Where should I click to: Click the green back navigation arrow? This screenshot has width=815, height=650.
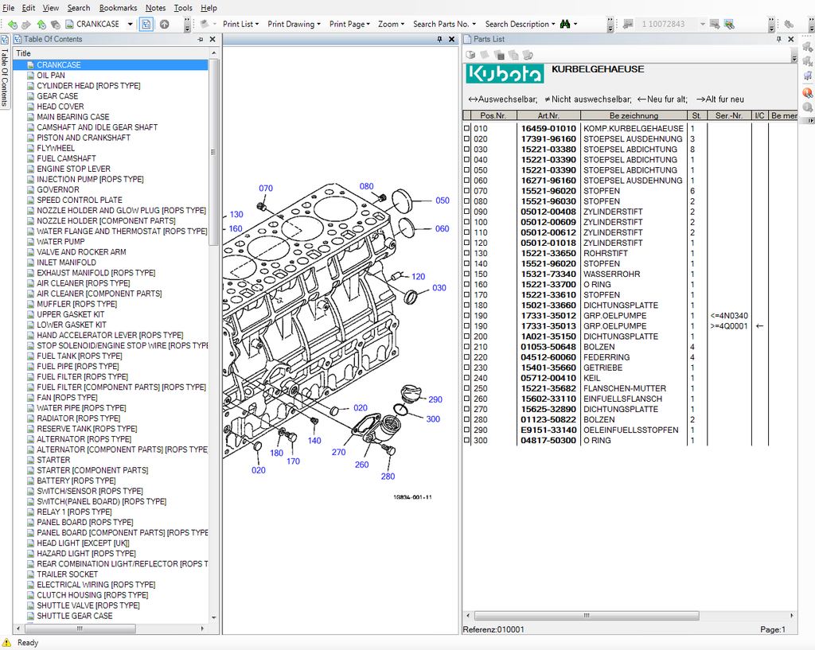click(x=13, y=24)
